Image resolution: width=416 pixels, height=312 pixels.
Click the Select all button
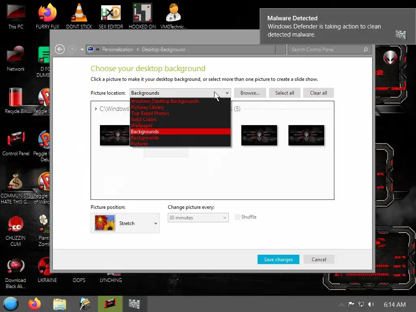285,93
